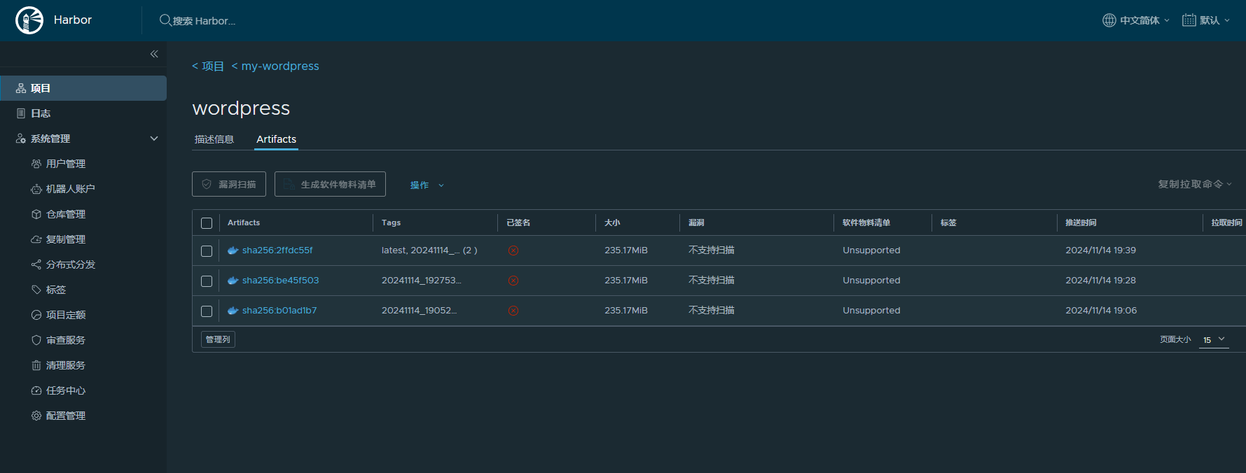
Task: Expand the 复制拉取命令 dropdown
Action: coord(1194,184)
